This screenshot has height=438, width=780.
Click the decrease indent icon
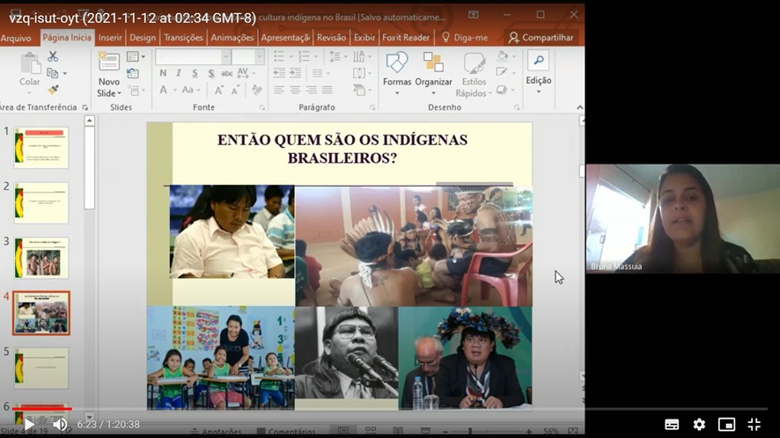279,73
